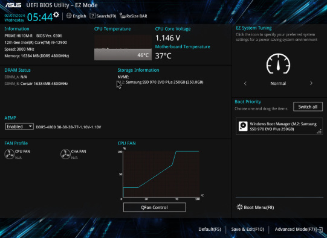Click the Memory: 16384 MB line
This screenshot has height=238, width=327.
pos(37,56)
